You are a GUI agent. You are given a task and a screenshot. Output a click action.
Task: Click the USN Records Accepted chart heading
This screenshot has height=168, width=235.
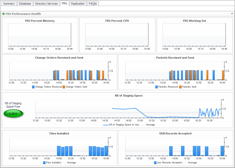pos(175,133)
